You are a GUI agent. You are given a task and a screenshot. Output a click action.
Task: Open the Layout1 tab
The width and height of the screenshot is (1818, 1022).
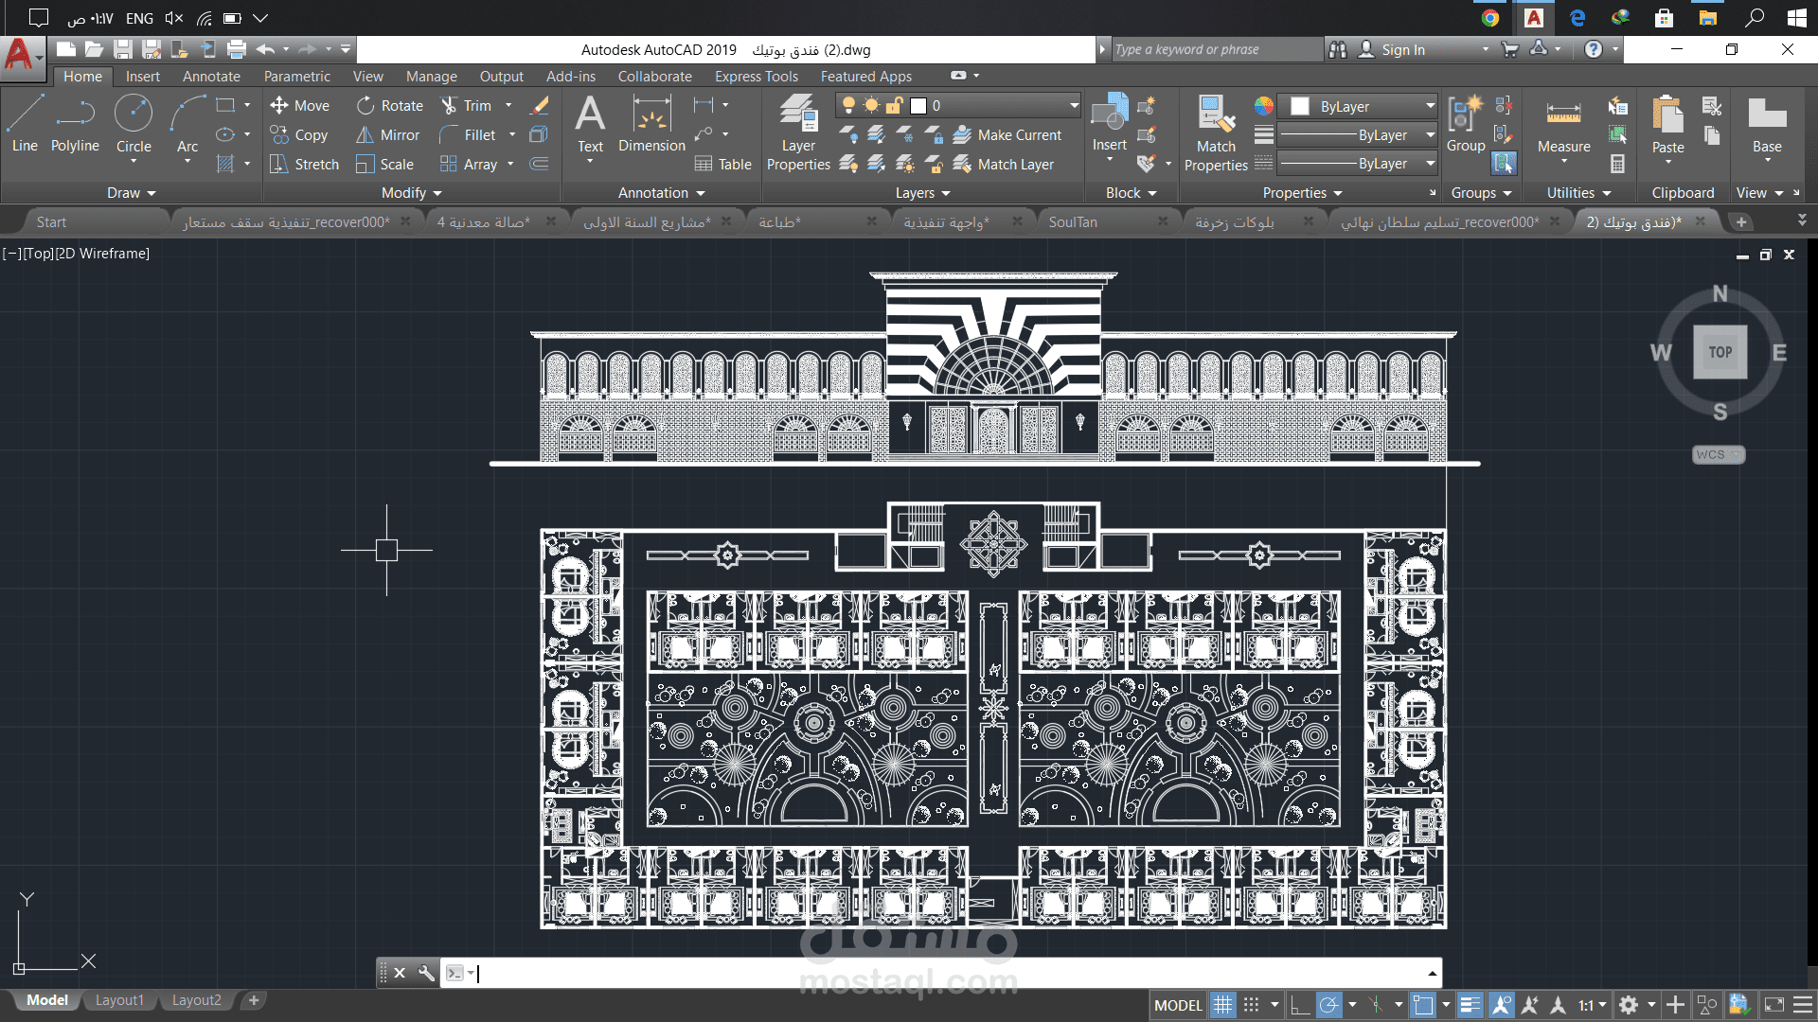click(x=119, y=1000)
